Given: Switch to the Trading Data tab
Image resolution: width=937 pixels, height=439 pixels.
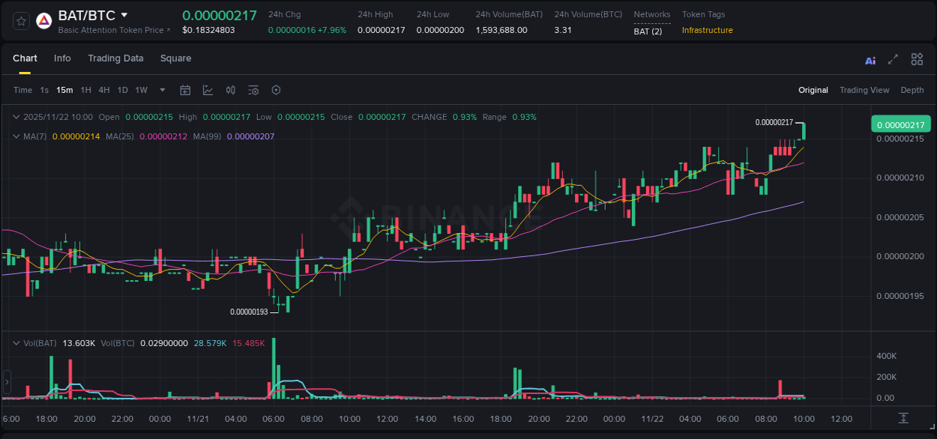Looking at the screenshot, I should coord(115,58).
